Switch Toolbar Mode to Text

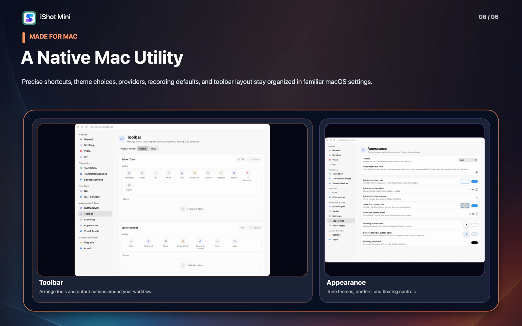(x=153, y=149)
